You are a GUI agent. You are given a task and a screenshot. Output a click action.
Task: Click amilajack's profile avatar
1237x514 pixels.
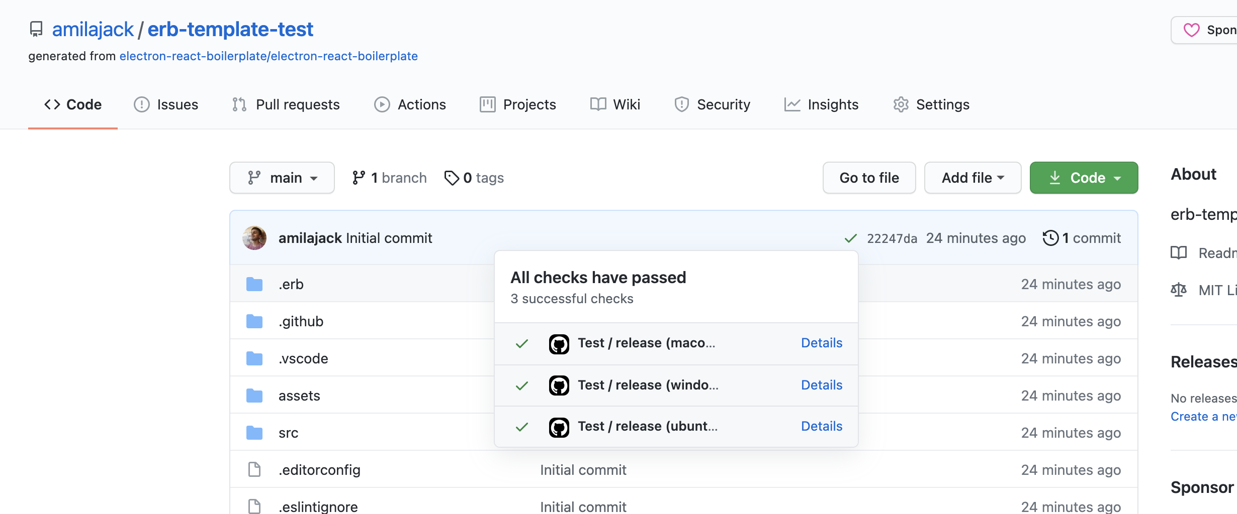coord(254,237)
